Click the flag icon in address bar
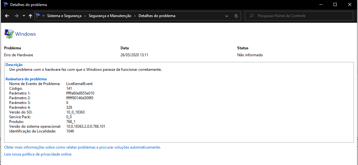358x165 pixels. click(x=38, y=16)
